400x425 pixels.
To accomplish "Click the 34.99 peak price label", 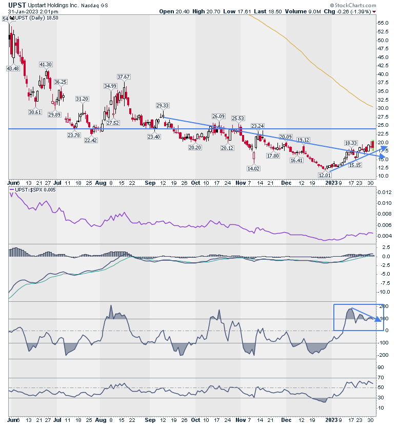I will [110, 86].
